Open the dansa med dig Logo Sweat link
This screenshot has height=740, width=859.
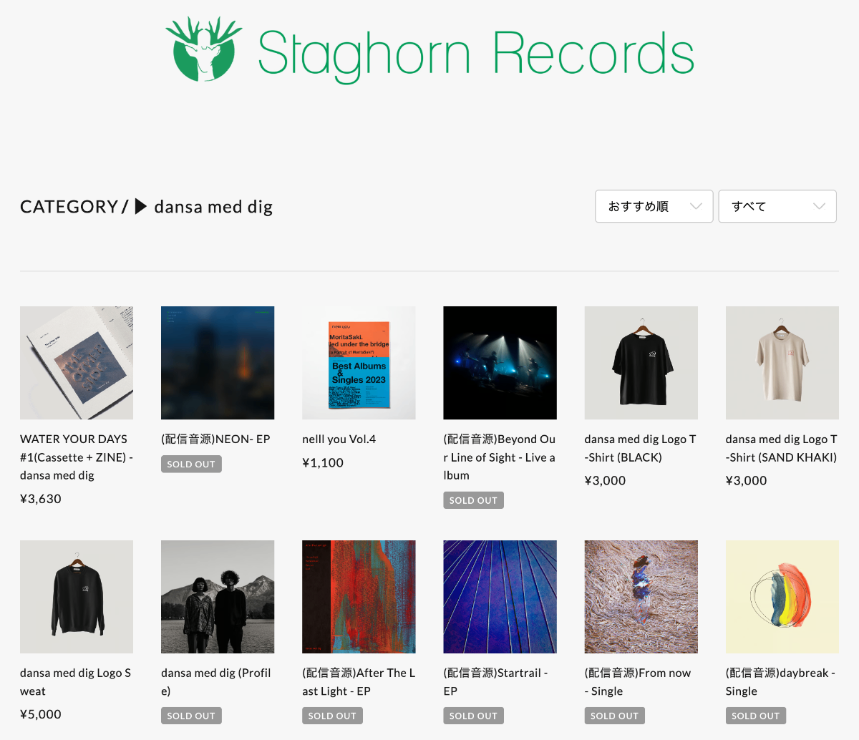click(75, 682)
